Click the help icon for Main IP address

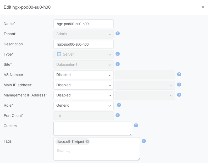pyautogui.click(x=179, y=85)
